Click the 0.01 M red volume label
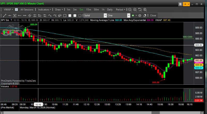Image resolution: width=207 pixels, height=114 pixels. point(199,100)
